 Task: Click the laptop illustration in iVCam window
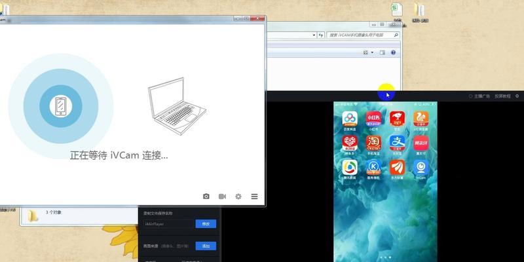point(177,106)
